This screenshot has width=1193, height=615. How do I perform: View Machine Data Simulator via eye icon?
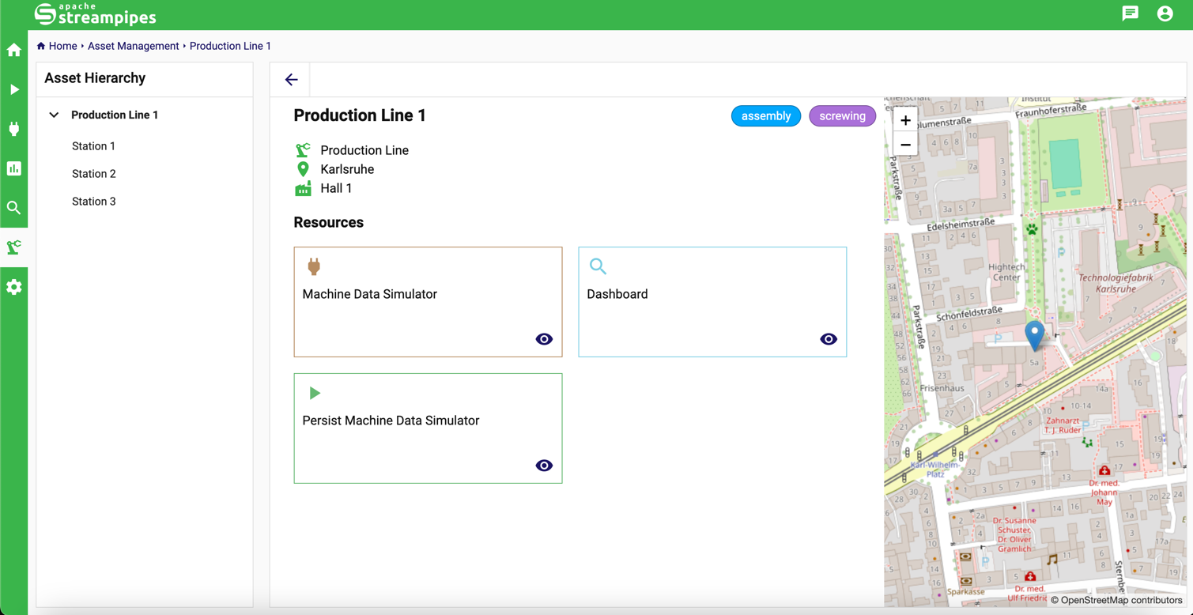point(544,339)
